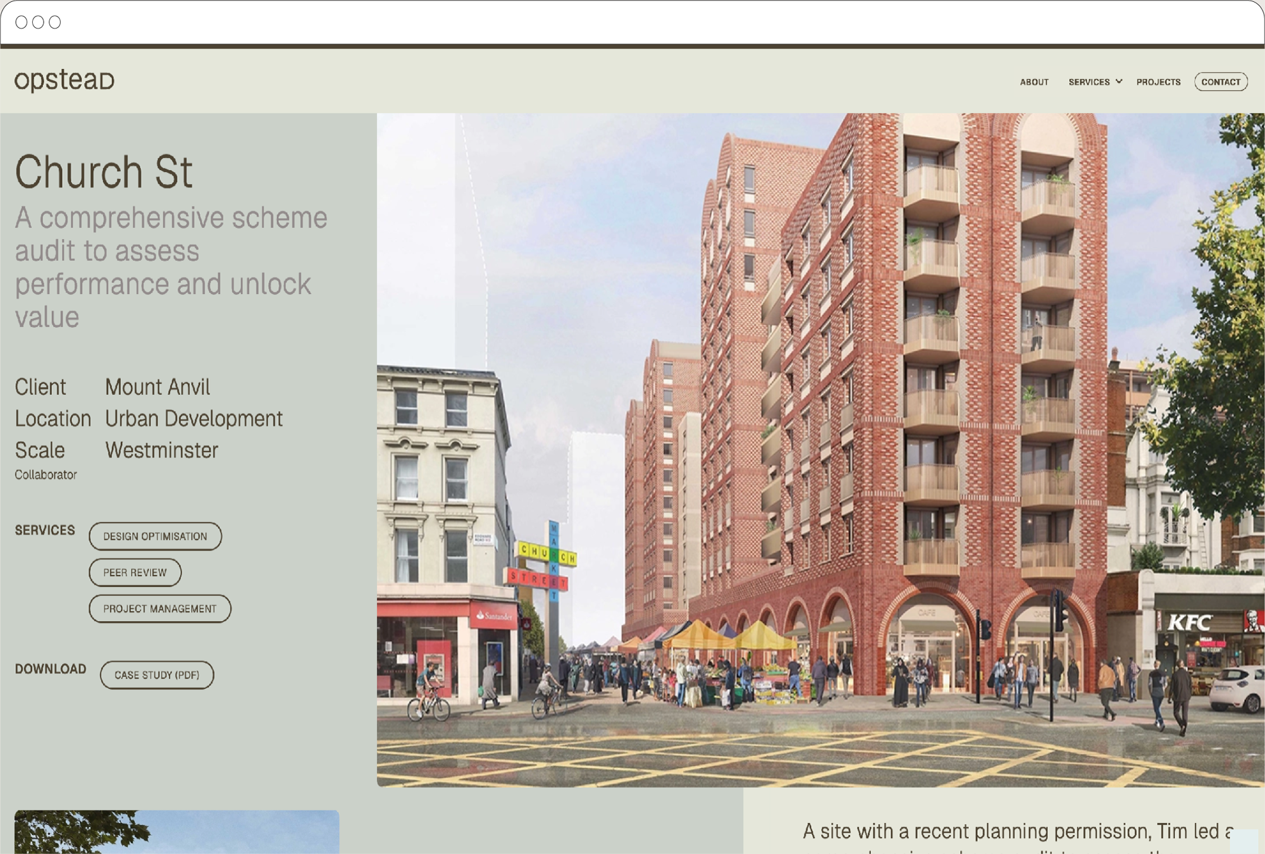Select the Peer Review service tag
Image resolution: width=1265 pixels, height=854 pixels.
click(x=135, y=572)
